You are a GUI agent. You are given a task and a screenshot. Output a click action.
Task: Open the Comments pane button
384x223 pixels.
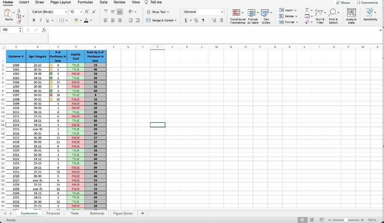(x=367, y=3)
